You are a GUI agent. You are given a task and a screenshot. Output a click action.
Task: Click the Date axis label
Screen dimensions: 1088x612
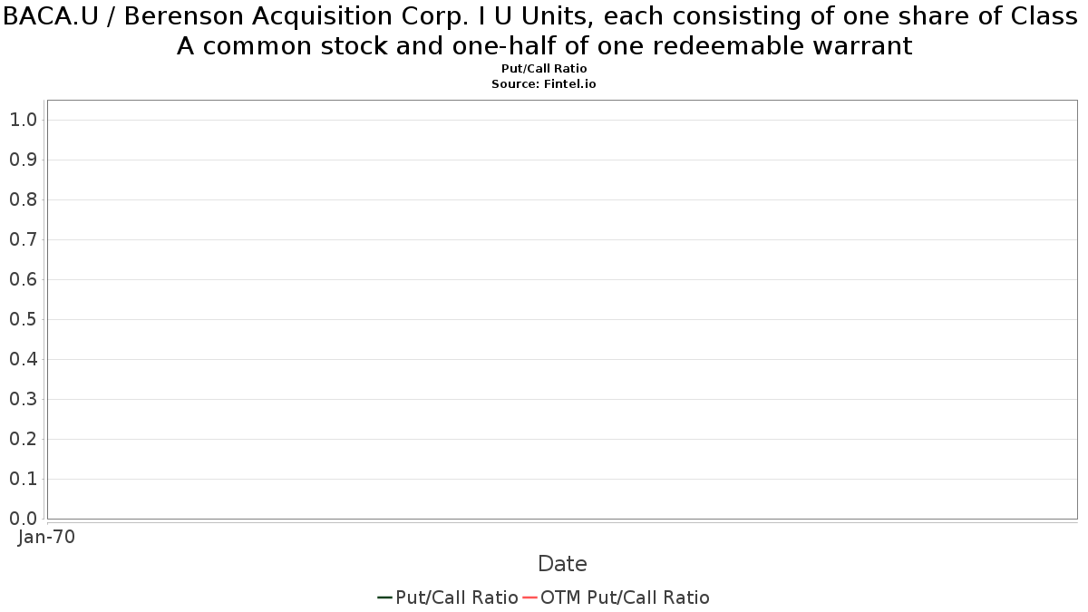click(562, 564)
